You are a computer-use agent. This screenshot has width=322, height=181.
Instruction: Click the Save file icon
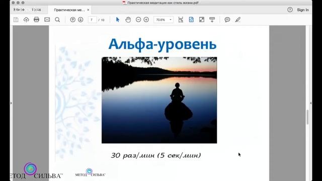click(16, 20)
